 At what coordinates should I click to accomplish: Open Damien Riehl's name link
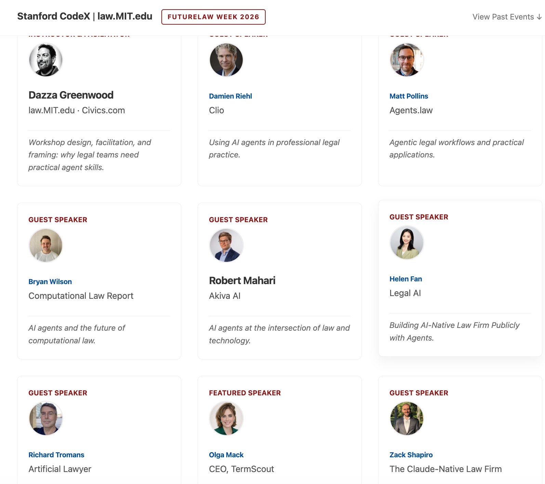(230, 96)
